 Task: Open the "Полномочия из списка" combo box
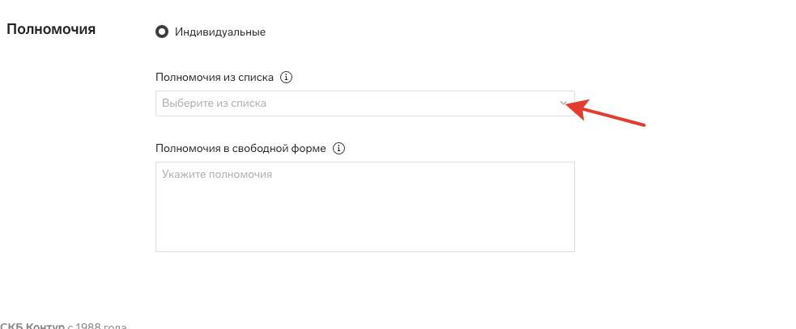(364, 103)
